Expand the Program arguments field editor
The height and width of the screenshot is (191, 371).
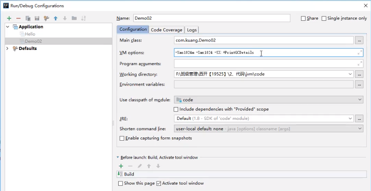tap(360, 64)
